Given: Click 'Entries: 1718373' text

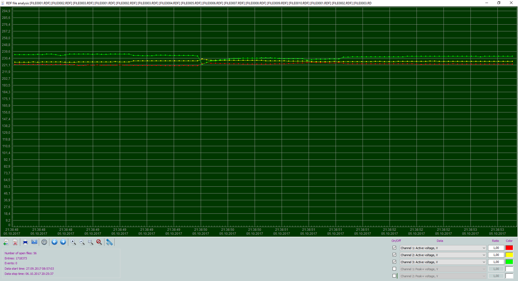Looking at the screenshot, I should [x=16, y=258].
